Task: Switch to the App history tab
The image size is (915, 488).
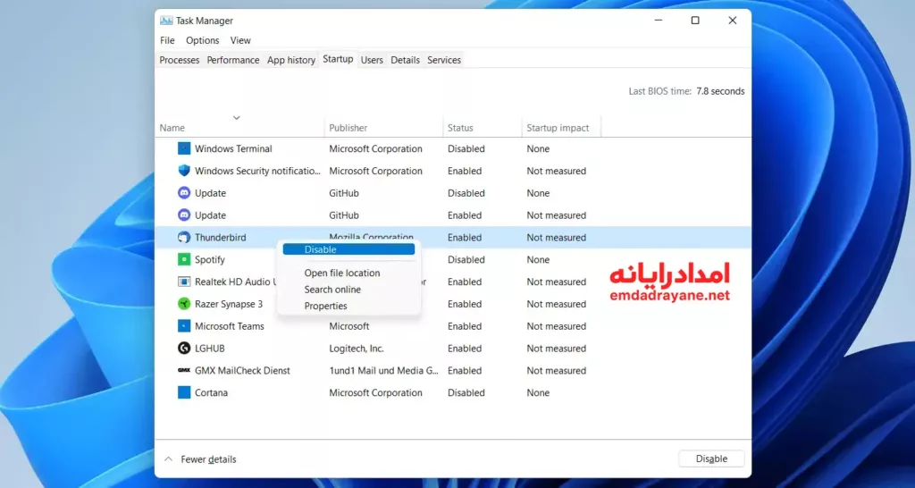Action: point(291,60)
